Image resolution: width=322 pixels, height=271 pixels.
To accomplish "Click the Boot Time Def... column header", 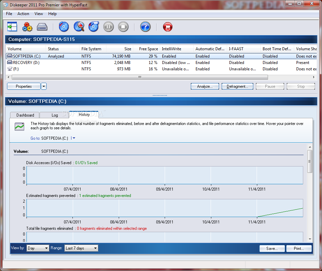I will coord(277,49).
